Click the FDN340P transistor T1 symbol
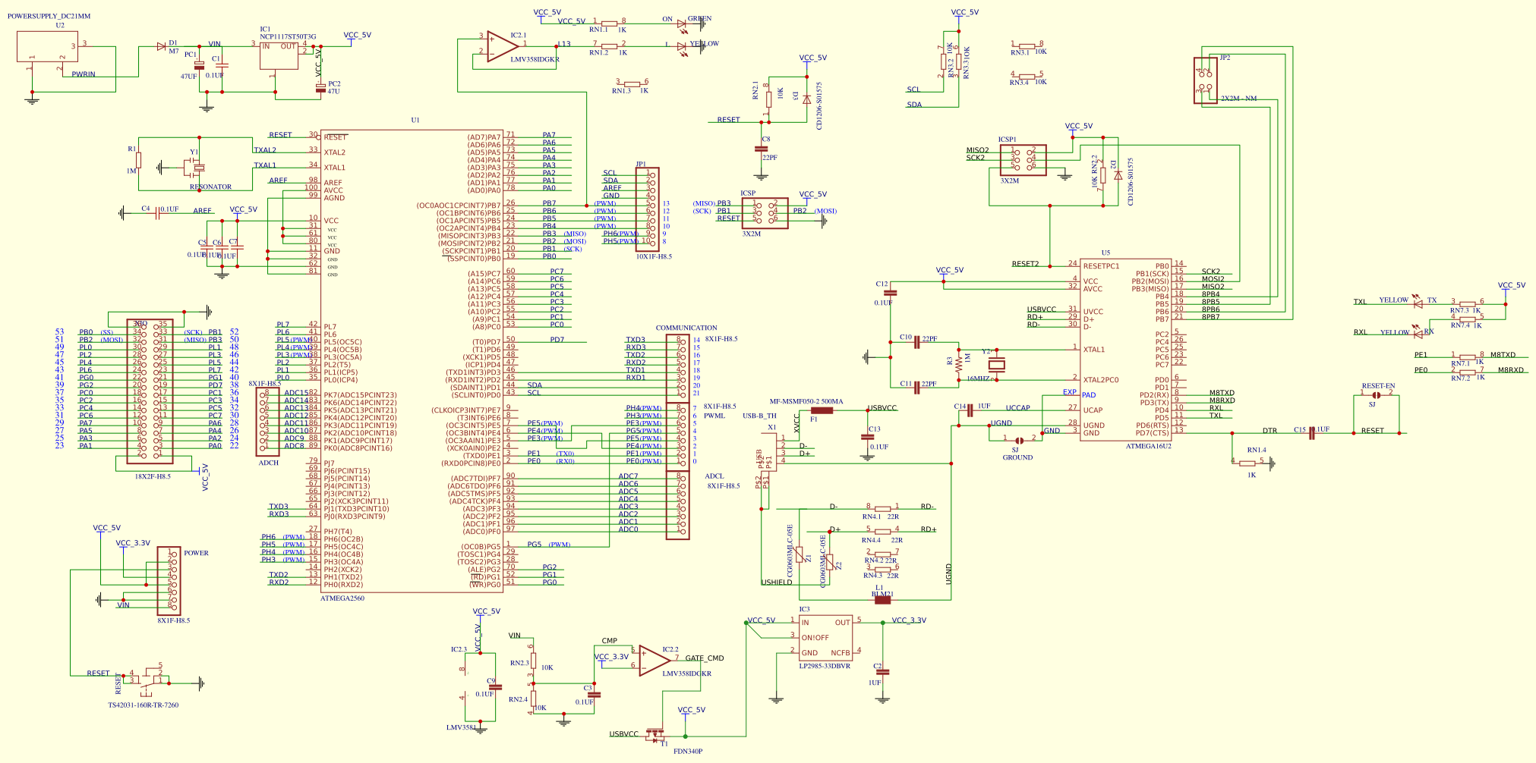This screenshot has width=1536, height=763. pos(654,735)
